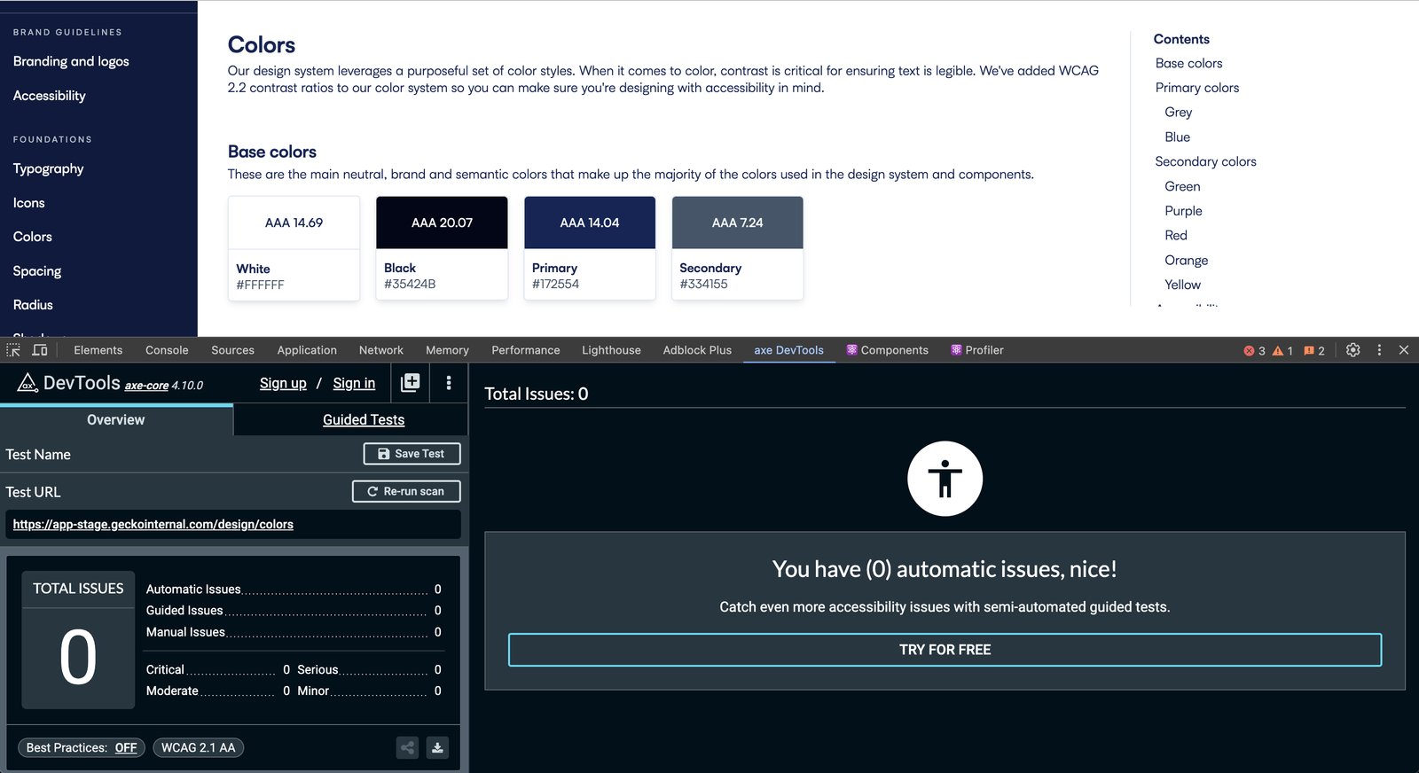
Task: Click the share results icon
Action: coord(407,748)
